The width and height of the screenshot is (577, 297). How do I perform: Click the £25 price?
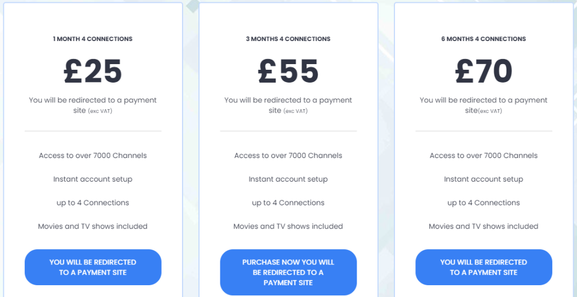pyautogui.click(x=93, y=71)
